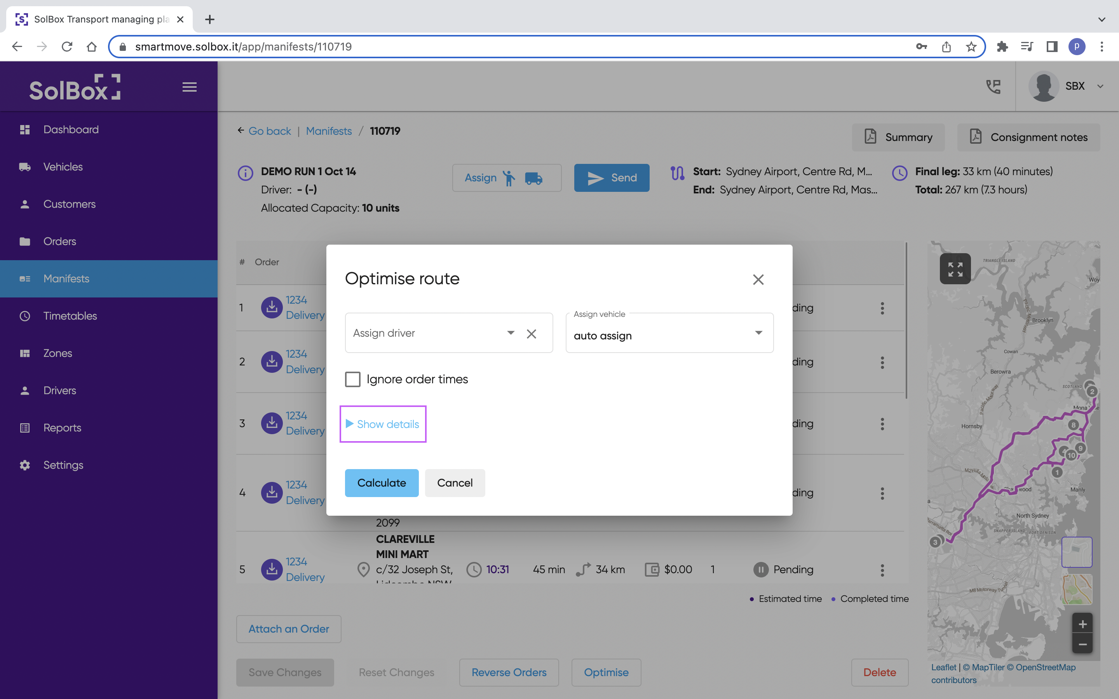Open Manifests in sidebar
Image resolution: width=1119 pixels, height=699 pixels.
109,279
